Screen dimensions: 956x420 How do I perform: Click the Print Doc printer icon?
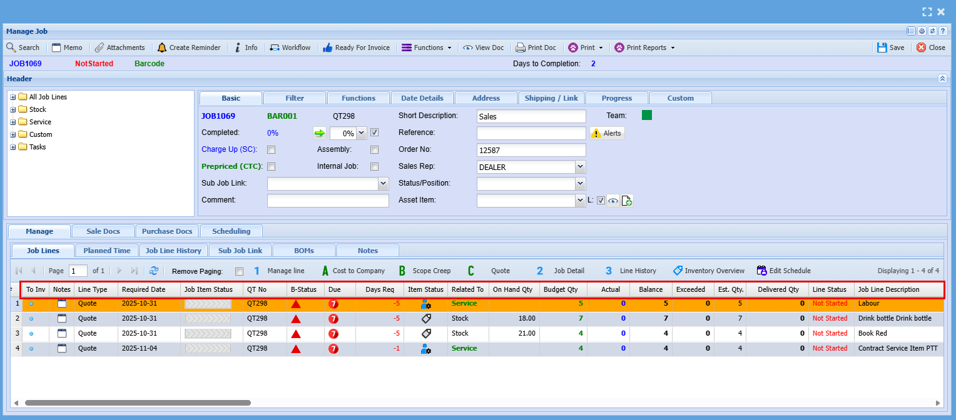coord(520,47)
